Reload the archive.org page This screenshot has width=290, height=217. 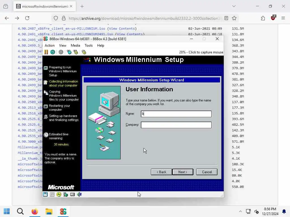click(x=27, y=18)
